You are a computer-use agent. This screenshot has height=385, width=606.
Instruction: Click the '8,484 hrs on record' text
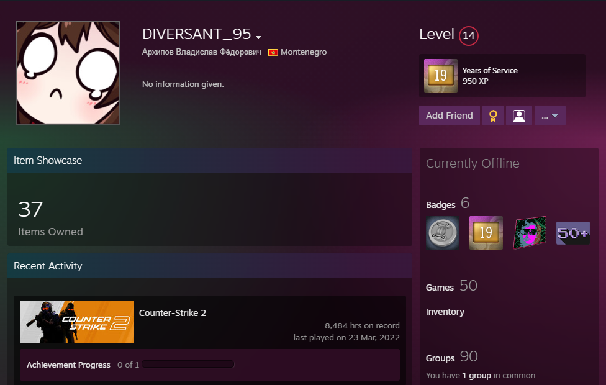(362, 326)
